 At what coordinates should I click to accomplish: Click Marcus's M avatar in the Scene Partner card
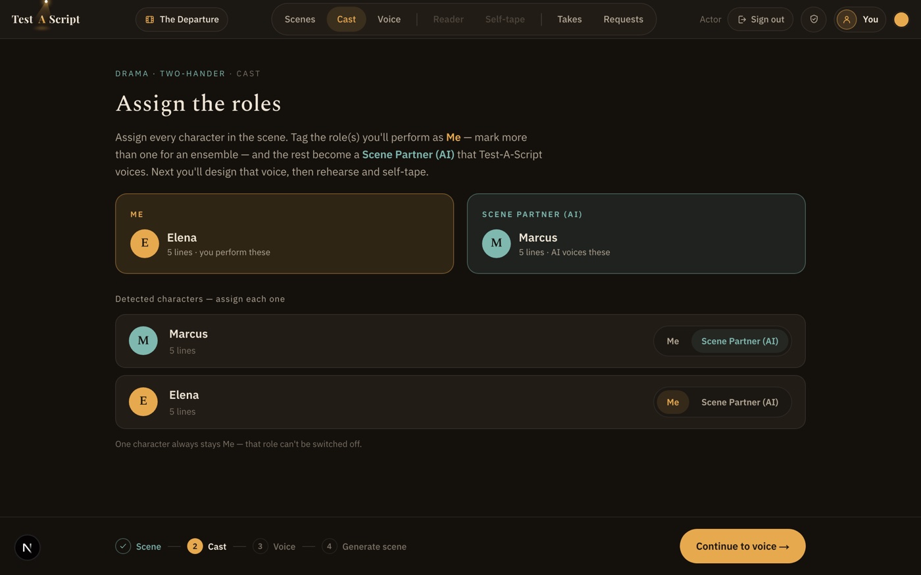tap(497, 243)
